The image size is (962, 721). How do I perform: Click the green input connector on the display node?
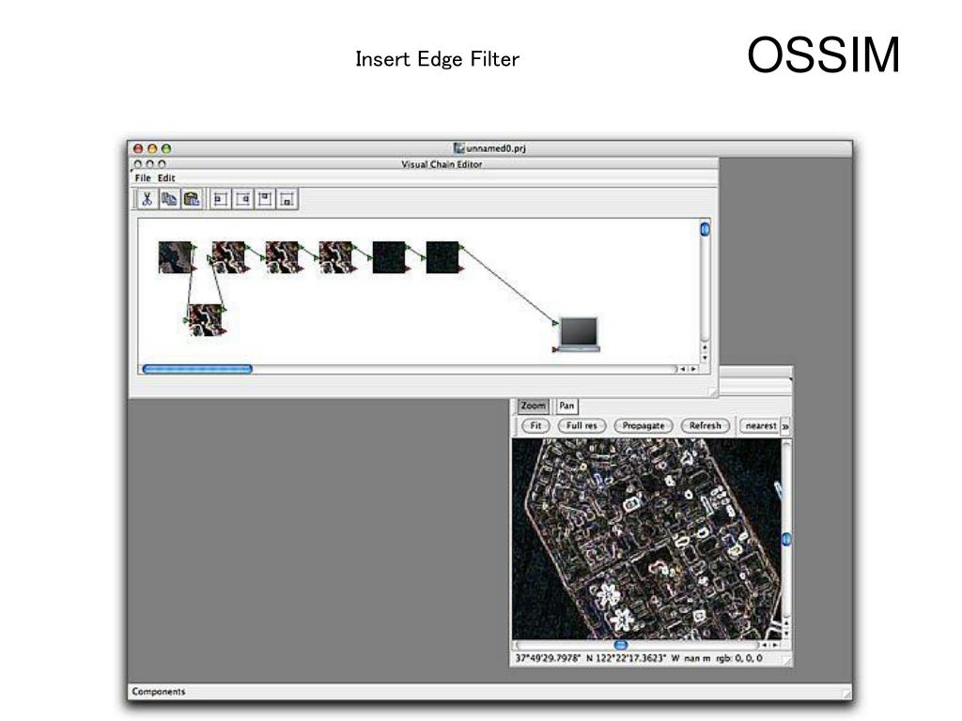pos(555,323)
